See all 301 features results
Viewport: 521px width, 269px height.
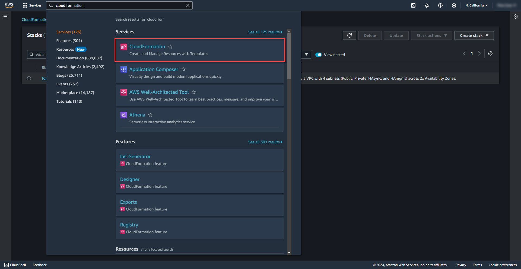[x=265, y=142]
